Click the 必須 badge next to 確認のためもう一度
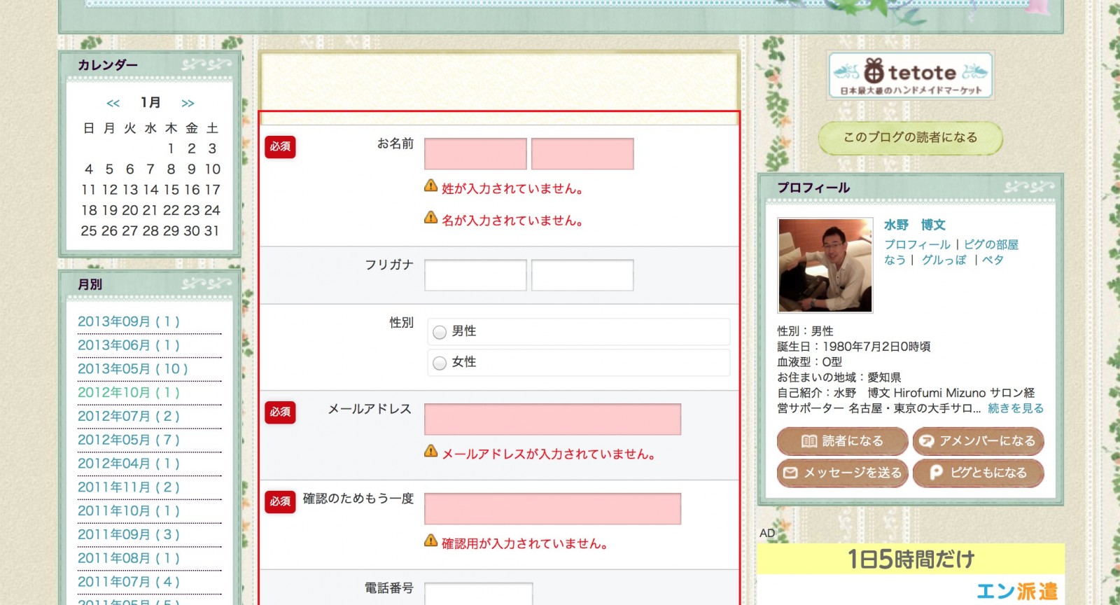The height and width of the screenshot is (605, 1120). 280,502
